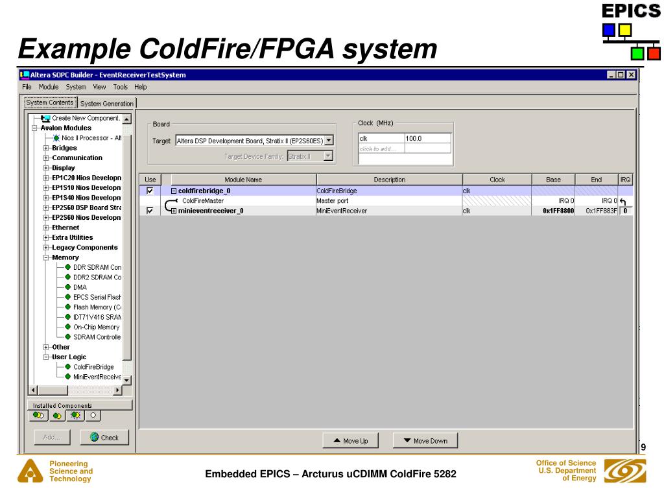Click DDR SDRAM Controller green dot icon

[x=67, y=267]
